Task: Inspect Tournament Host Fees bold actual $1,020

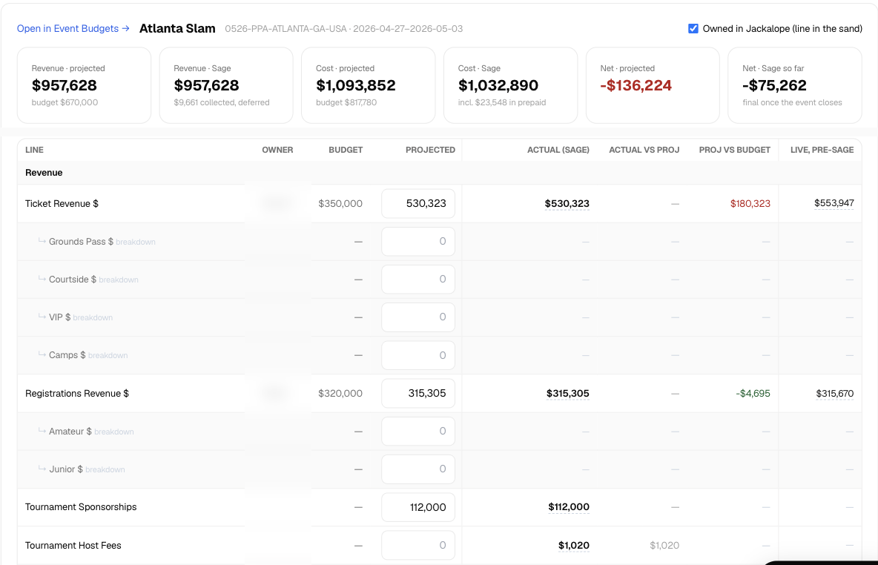Action: (x=574, y=546)
